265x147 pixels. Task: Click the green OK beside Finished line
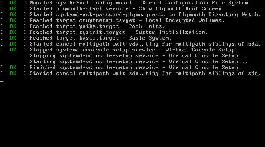tap(13, 68)
